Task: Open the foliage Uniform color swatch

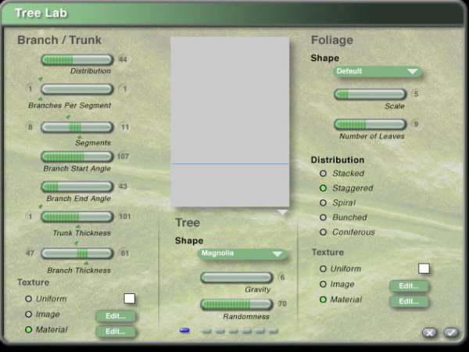Action: tap(424, 268)
